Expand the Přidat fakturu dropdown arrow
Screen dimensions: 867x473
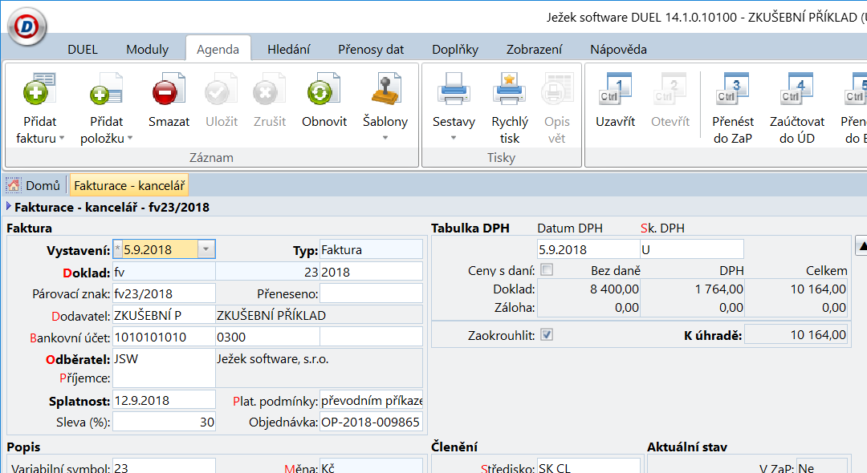62,138
